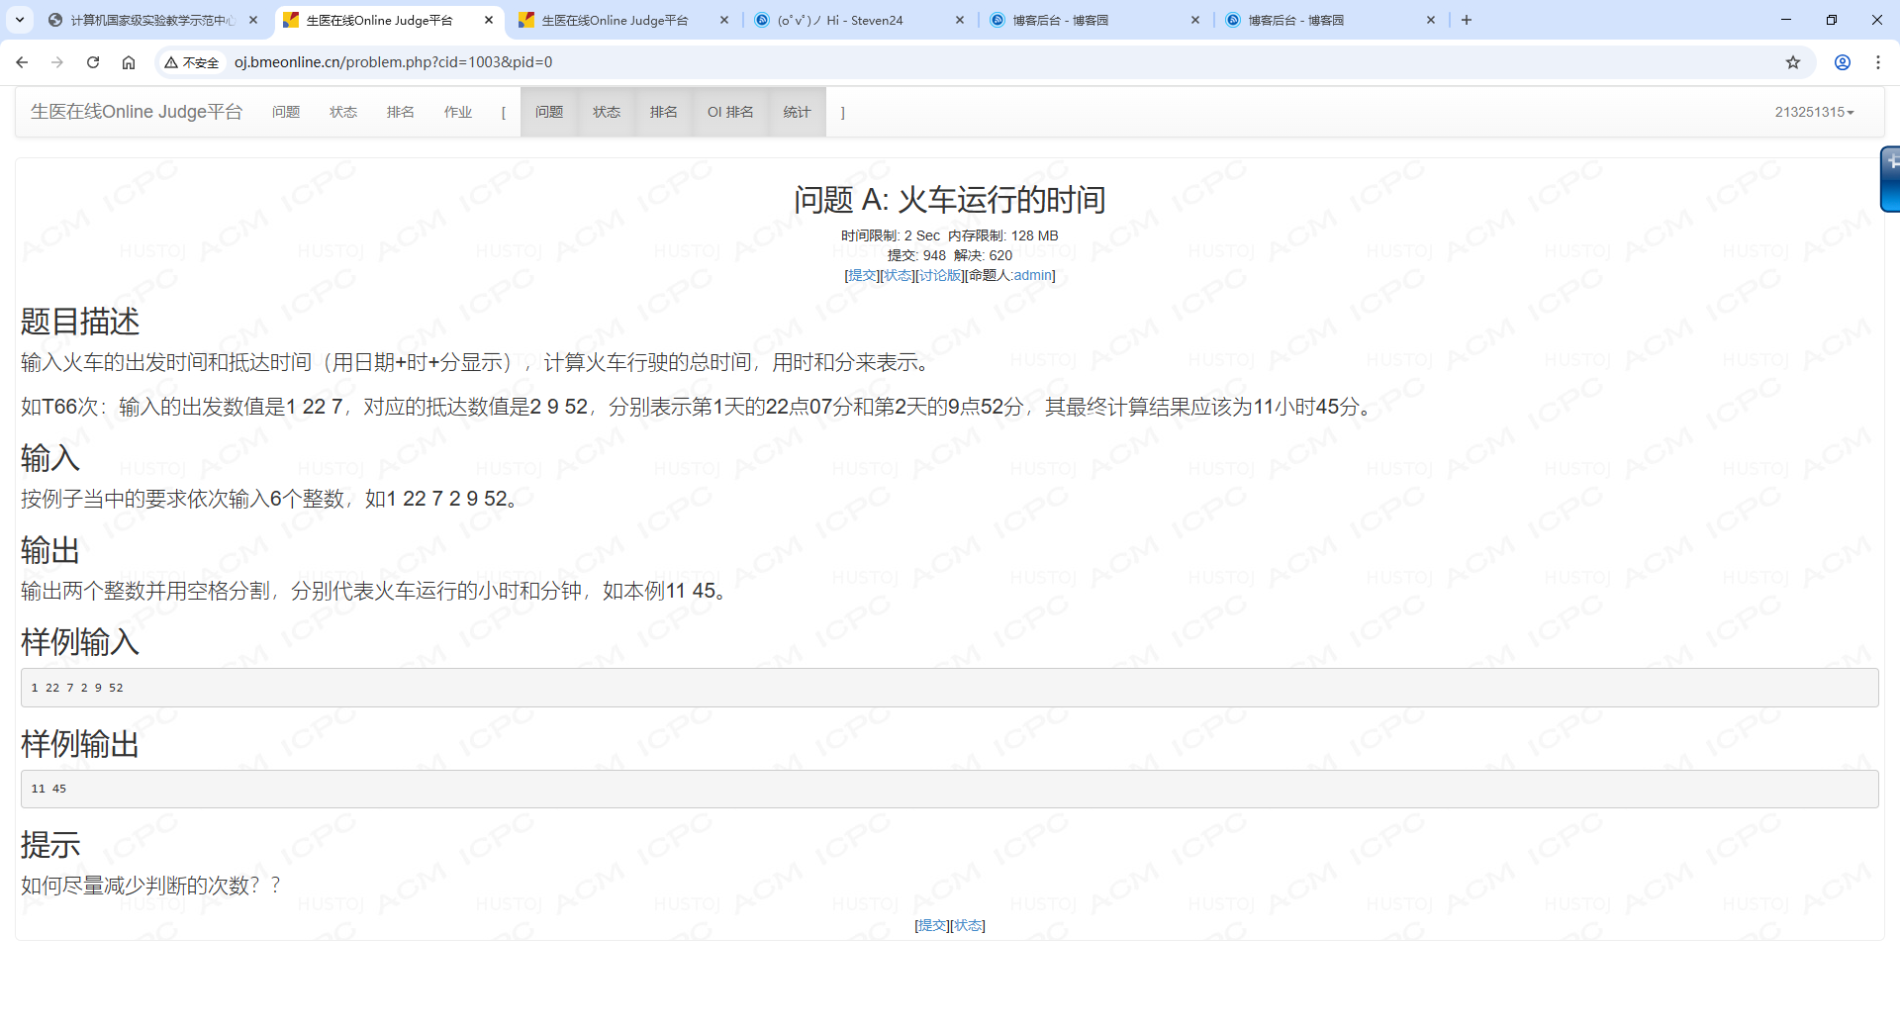1900x1029 pixels.
Task: Click the 生医在线Online Judge平台 site title
Action: pos(137,112)
